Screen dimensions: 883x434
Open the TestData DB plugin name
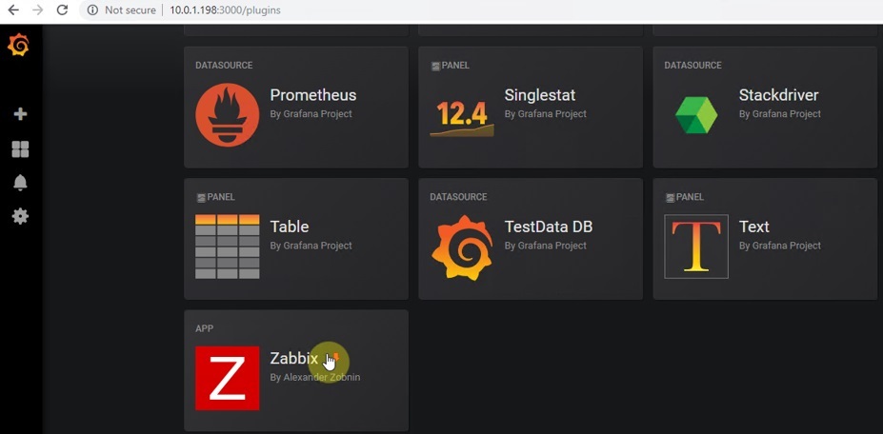point(548,227)
